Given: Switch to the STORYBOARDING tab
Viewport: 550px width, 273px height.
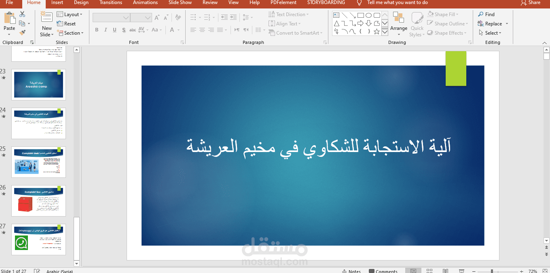Looking at the screenshot, I should click(326, 3).
